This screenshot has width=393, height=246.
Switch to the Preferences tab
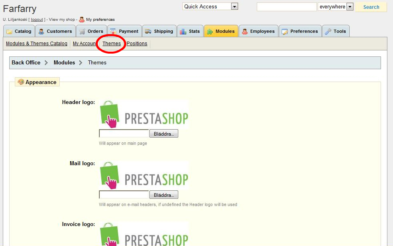[300, 31]
